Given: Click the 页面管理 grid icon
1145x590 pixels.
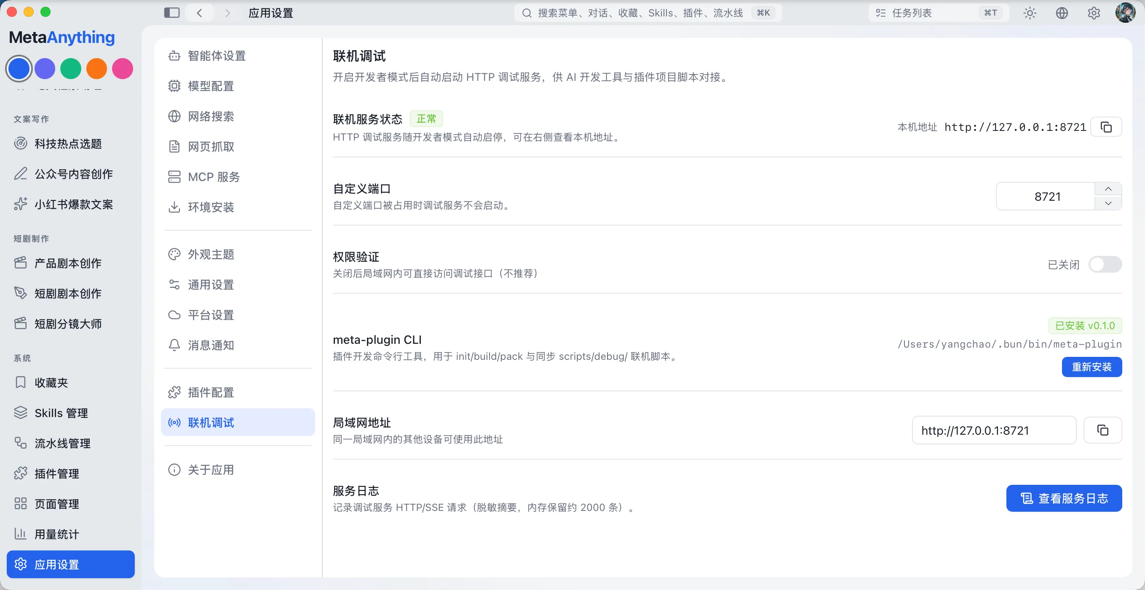Looking at the screenshot, I should point(21,503).
